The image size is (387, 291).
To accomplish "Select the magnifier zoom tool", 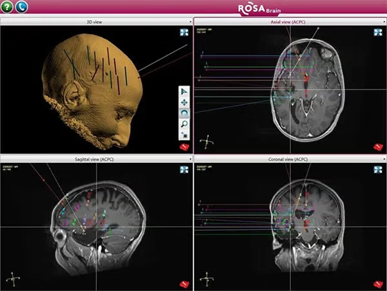I will coord(184,123).
